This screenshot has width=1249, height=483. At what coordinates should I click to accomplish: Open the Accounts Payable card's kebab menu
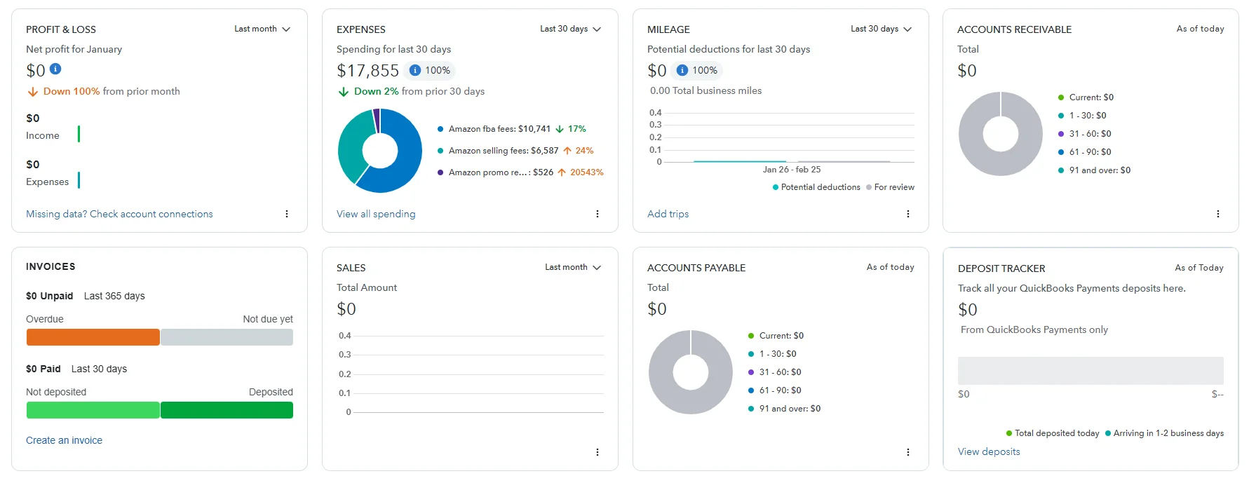click(x=908, y=452)
